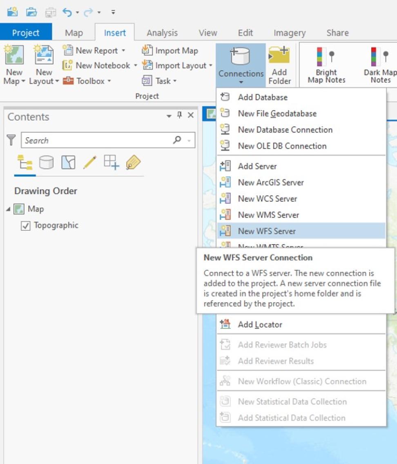Screen dimensions: 397x464
Task: Select List By Labeling tag icon
Action: tap(133, 162)
